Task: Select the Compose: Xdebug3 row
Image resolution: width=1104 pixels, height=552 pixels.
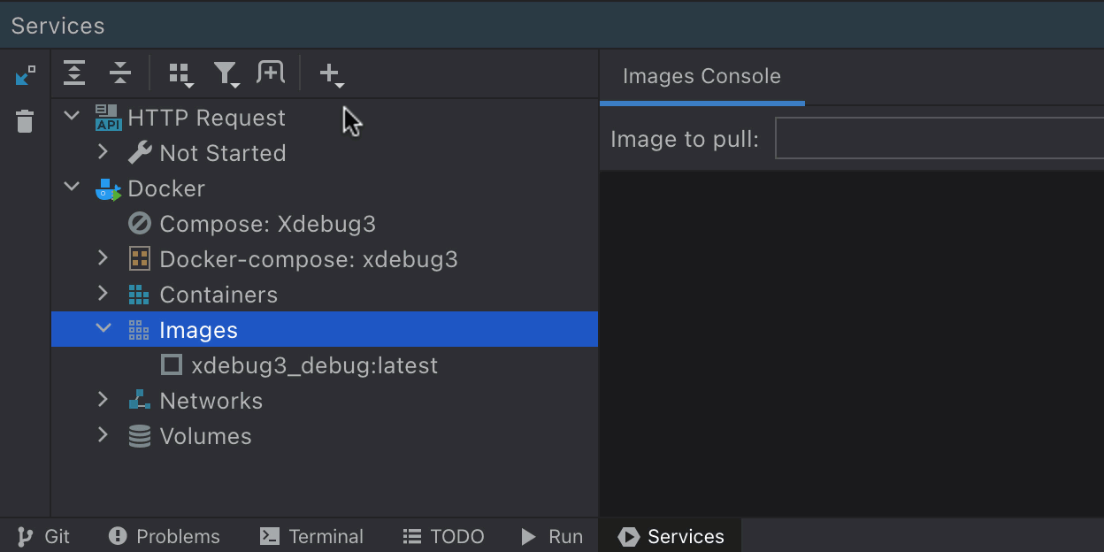Action: [325, 224]
